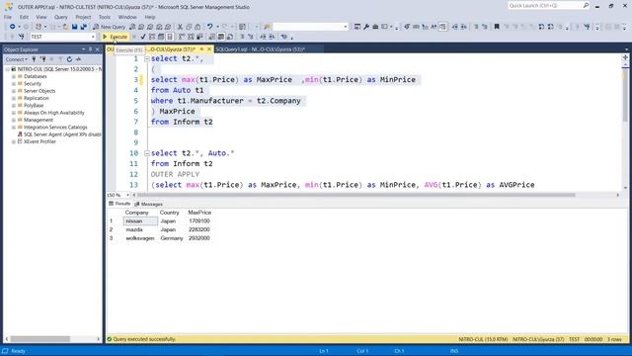
Task: Open the zoom level 150 % dropdown
Action: click(x=127, y=195)
